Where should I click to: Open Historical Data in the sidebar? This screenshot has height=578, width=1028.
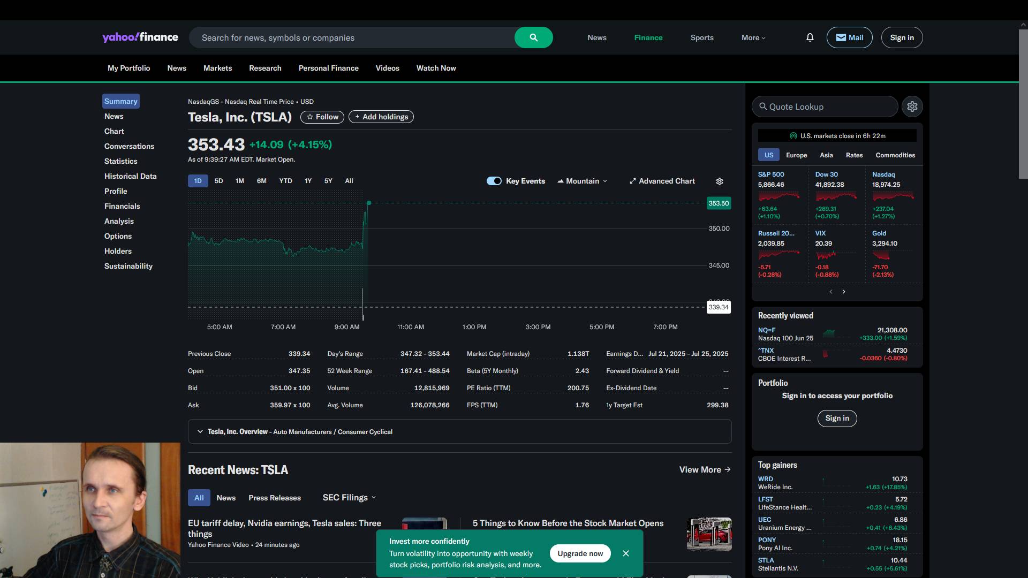coord(130,176)
